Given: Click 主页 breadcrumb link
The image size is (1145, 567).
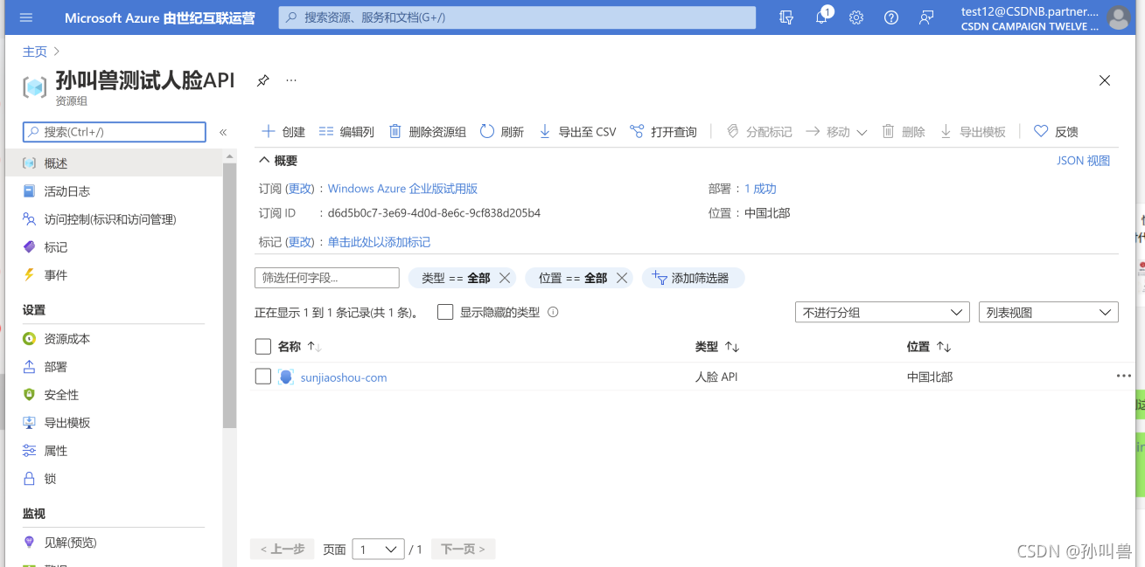Looking at the screenshot, I should (x=35, y=52).
